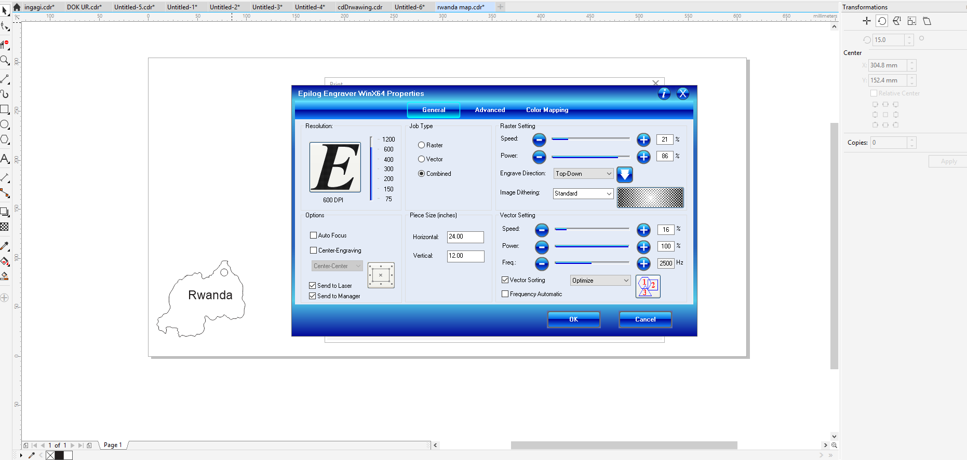The height and width of the screenshot is (460, 967).
Task: Select the Polygon tool
Action: tap(5, 140)
